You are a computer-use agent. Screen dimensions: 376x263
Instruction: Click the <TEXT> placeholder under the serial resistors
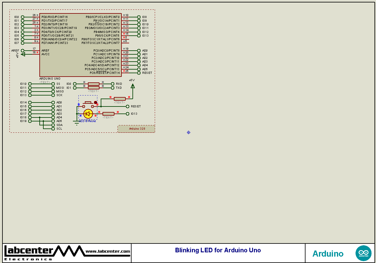click(93, 91)
